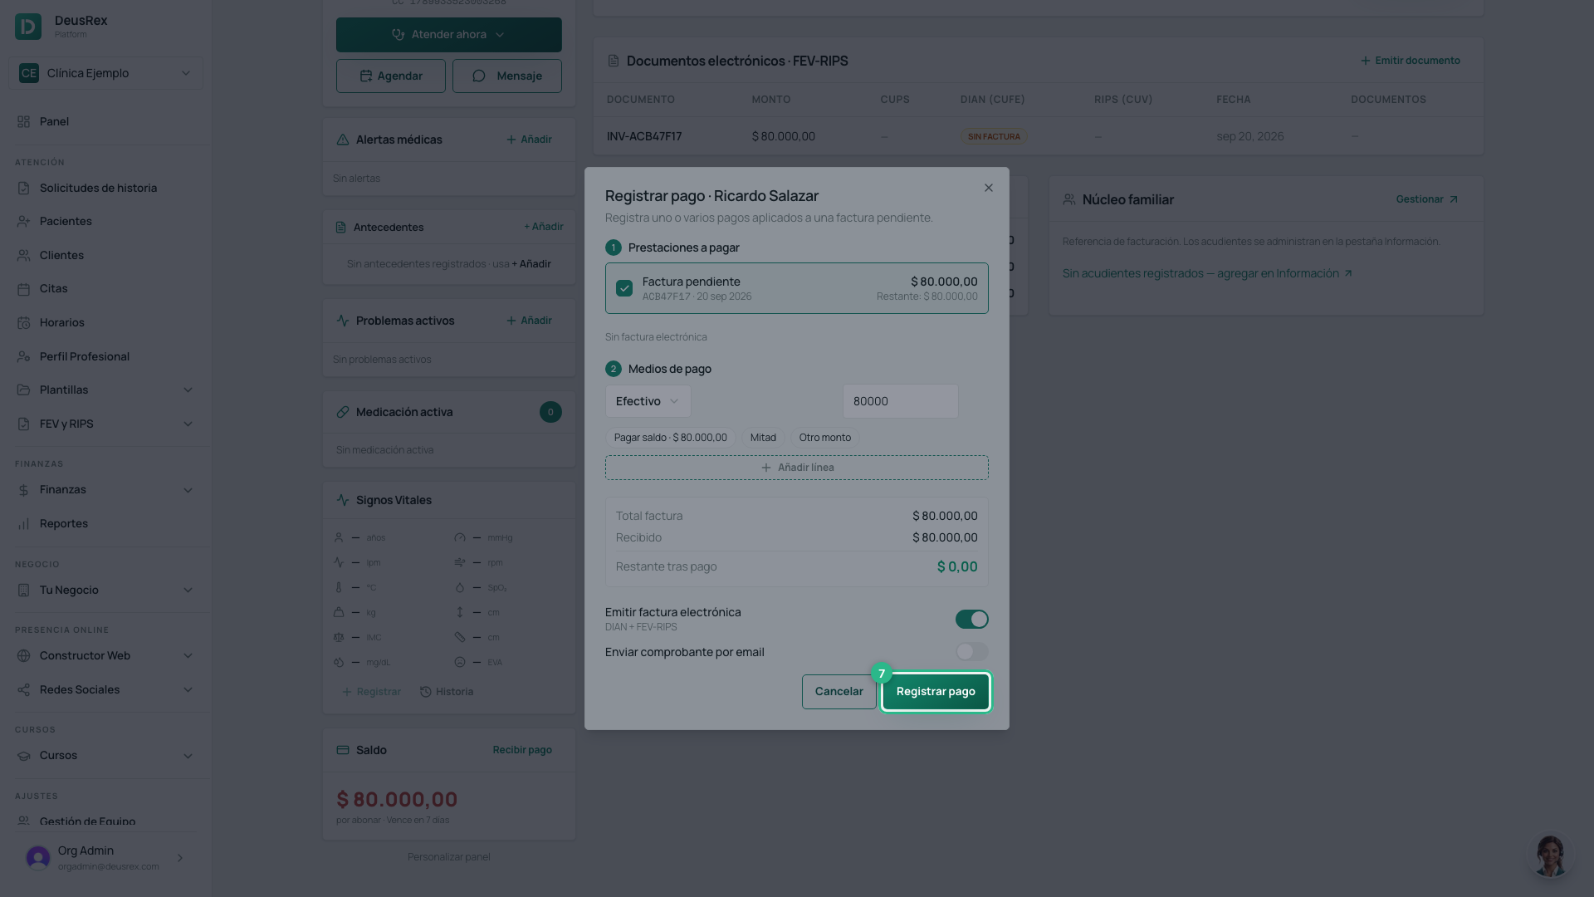Go to Pacientes in the sidebar
1594x897 pixels.
(x=105, y=221)
